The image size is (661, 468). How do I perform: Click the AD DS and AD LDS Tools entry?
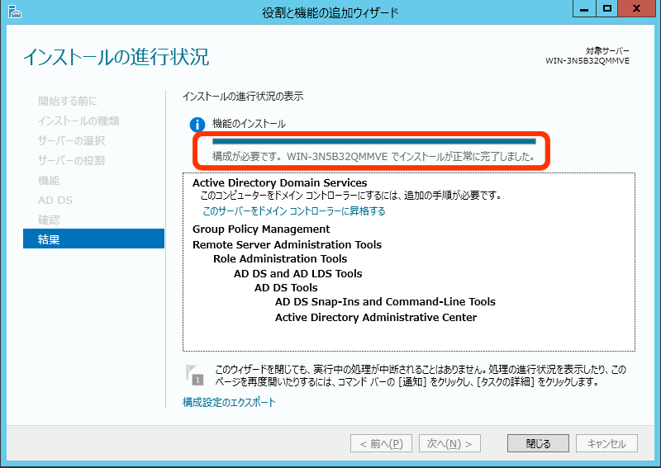297,273
